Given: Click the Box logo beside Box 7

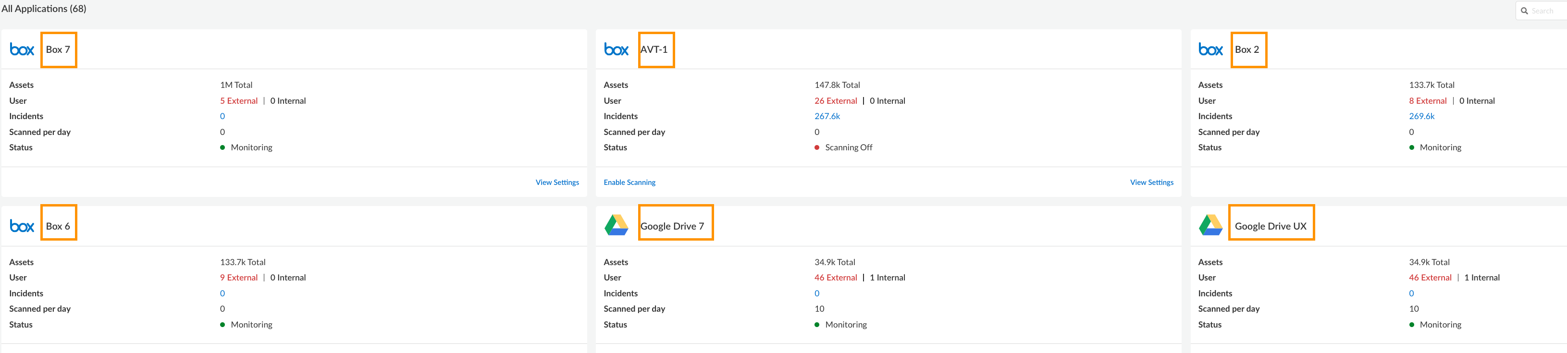Looking at the screenshot, I should tap(22, 50).
